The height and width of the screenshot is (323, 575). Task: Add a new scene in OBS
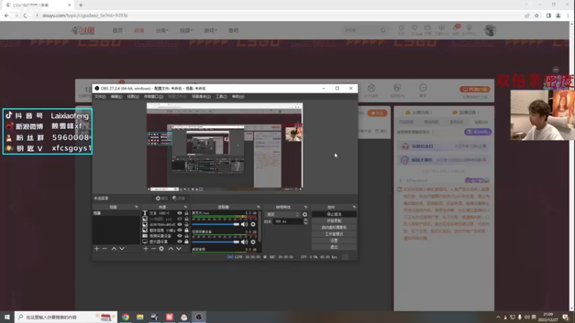[x=97, y=248]
